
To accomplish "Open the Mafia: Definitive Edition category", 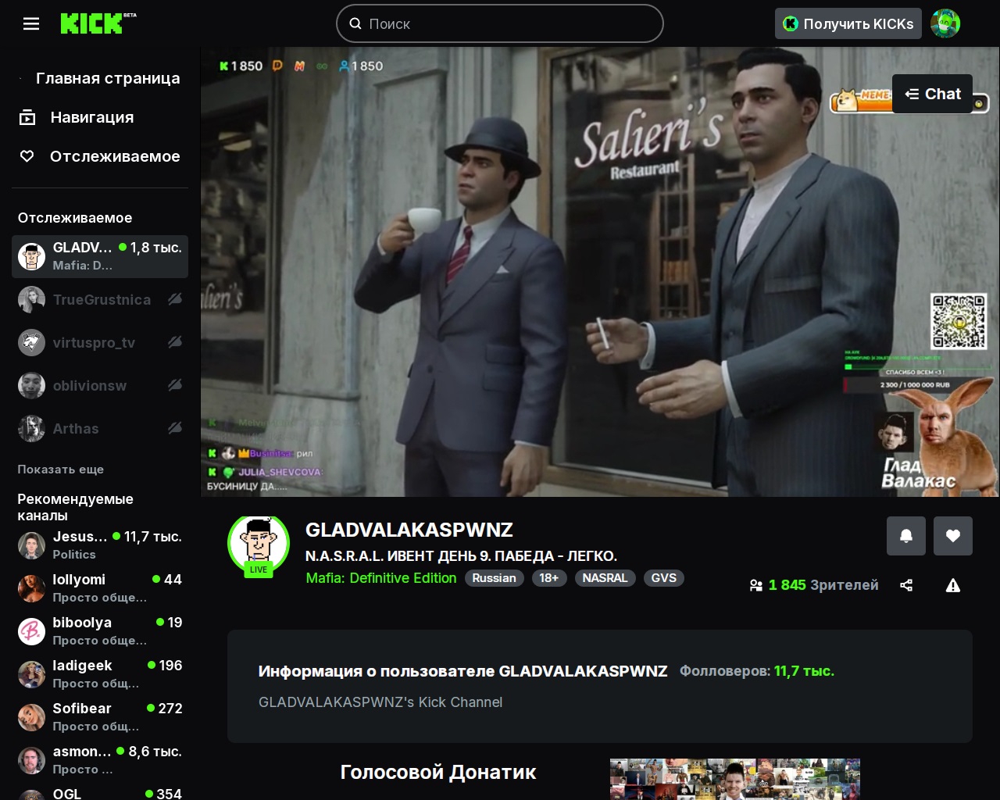I will click(x=381, y=578).
